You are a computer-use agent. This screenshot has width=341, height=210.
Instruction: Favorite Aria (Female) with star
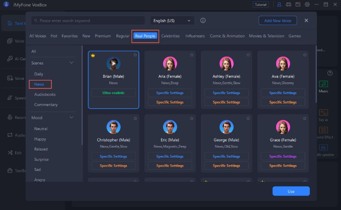(192, 55)
